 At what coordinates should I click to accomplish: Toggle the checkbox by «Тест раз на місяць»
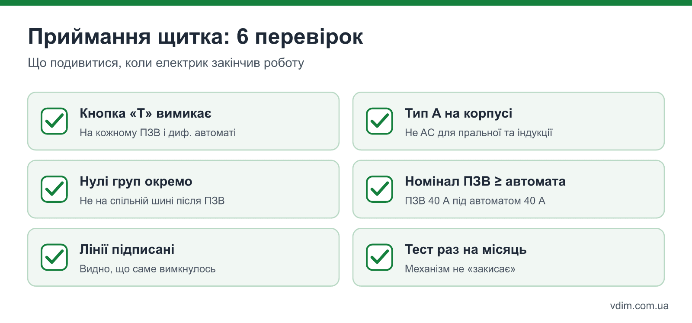(x=379, y=257)
